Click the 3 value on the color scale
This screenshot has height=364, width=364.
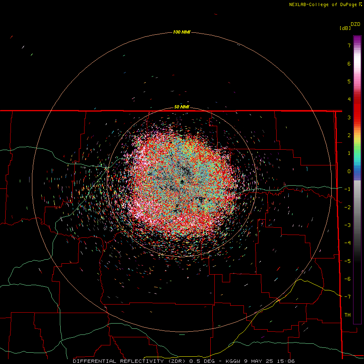[x=349, y=117]
